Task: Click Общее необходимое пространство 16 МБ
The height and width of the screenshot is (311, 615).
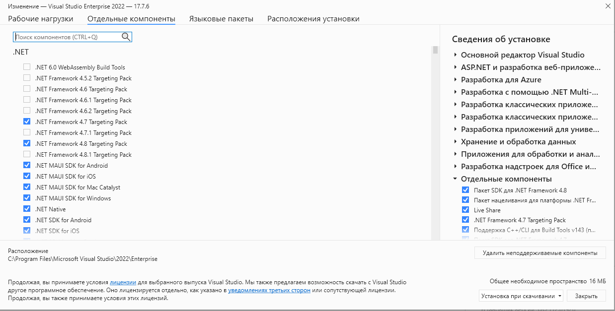Action: point(547,281)
